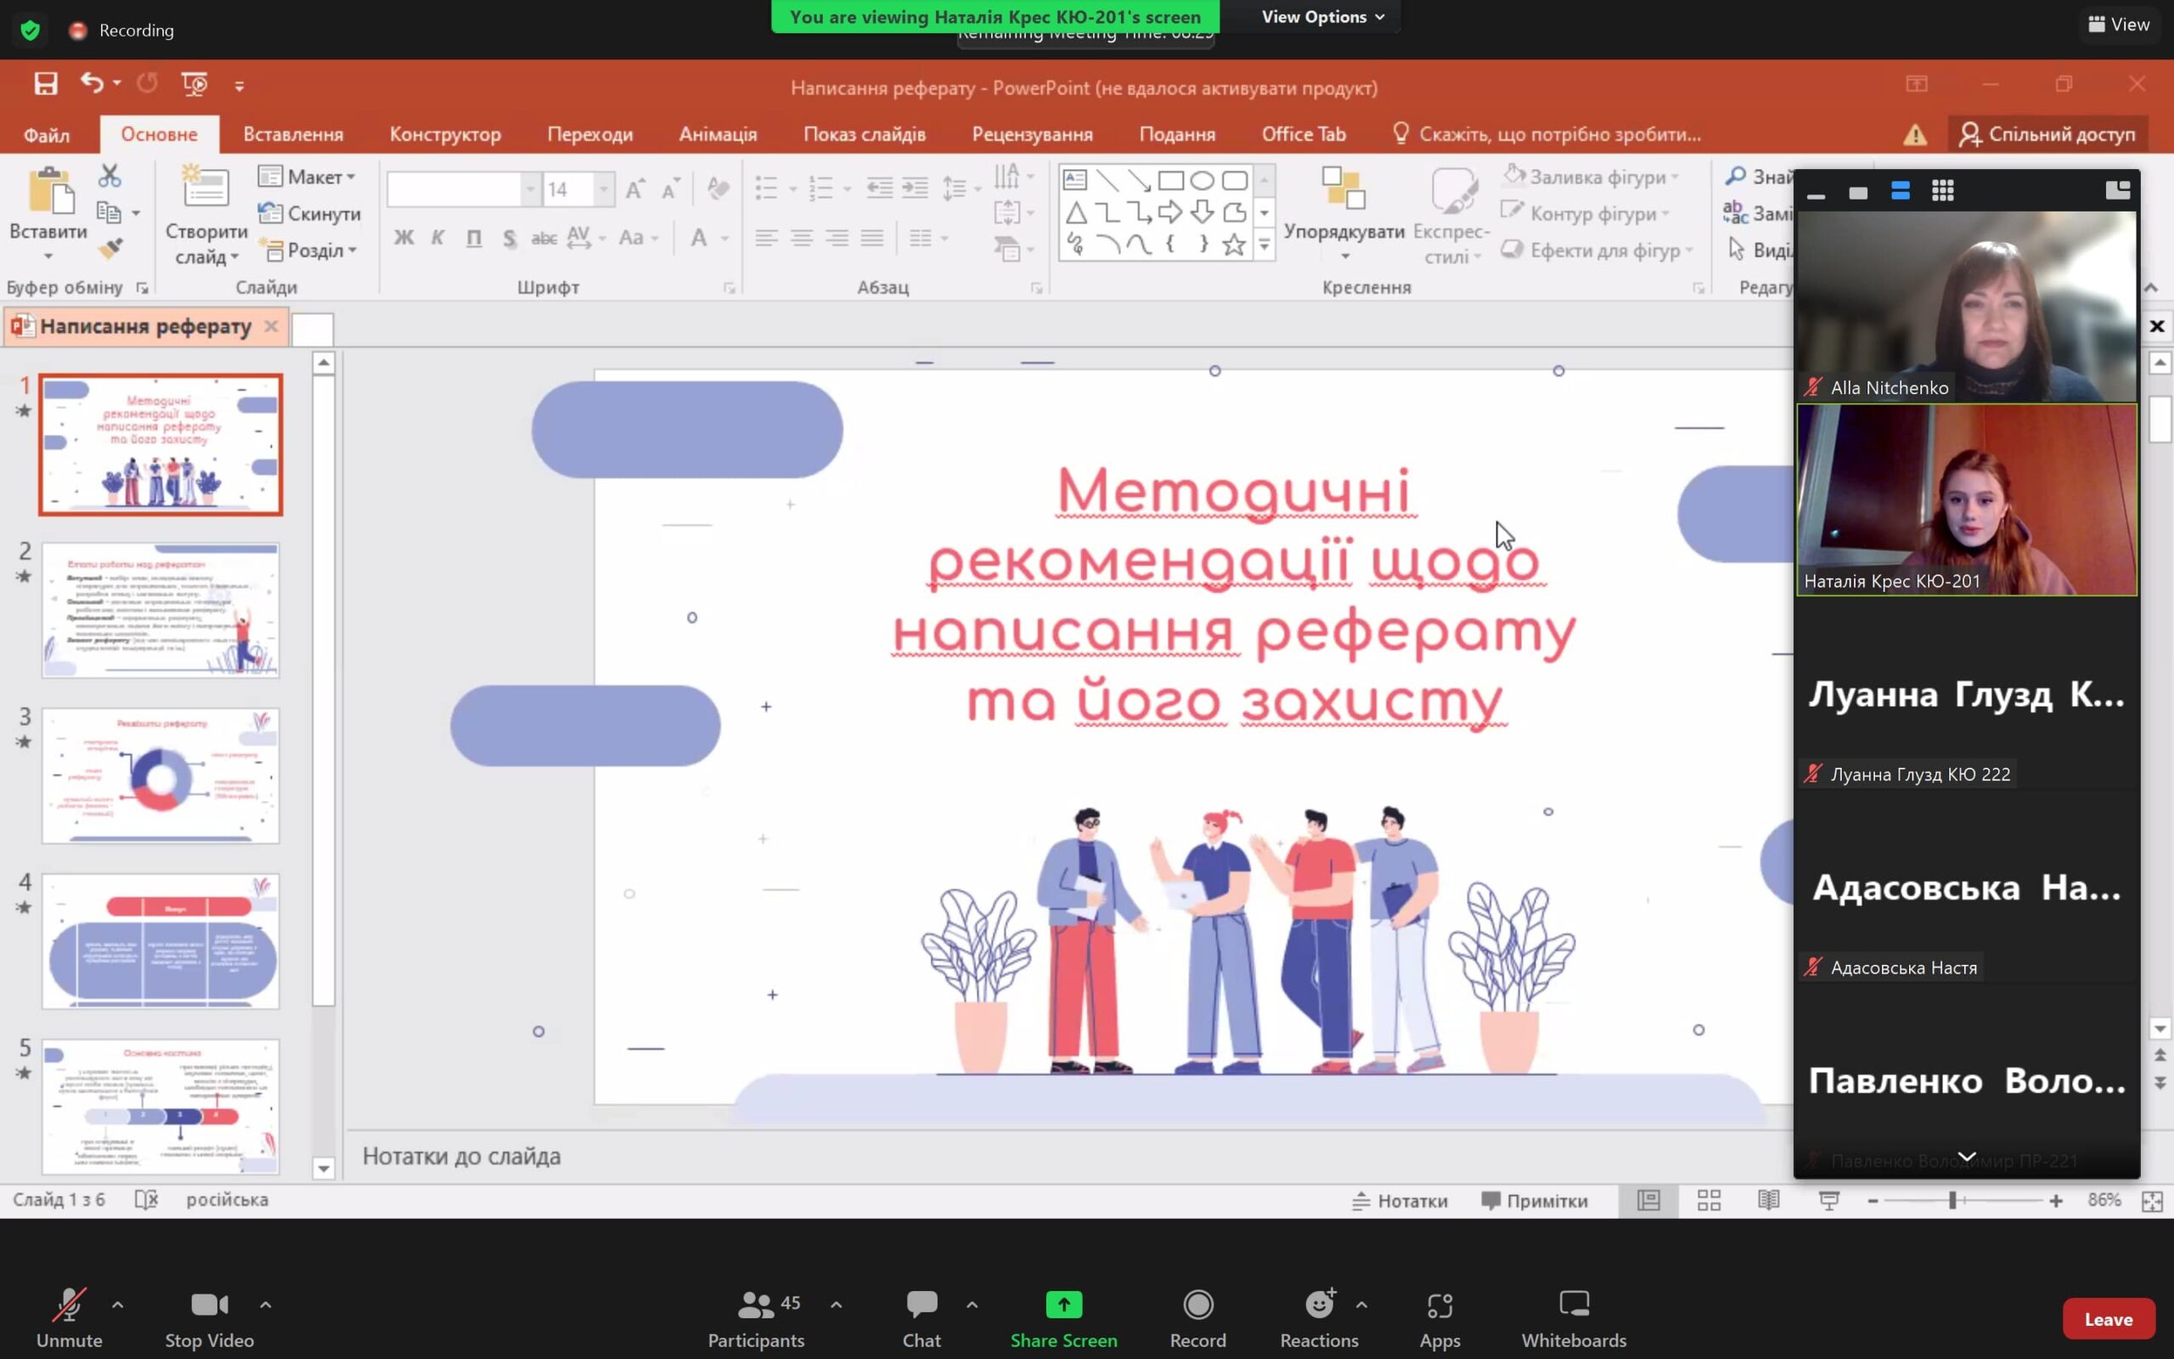Open the Переходи tab

589,134
